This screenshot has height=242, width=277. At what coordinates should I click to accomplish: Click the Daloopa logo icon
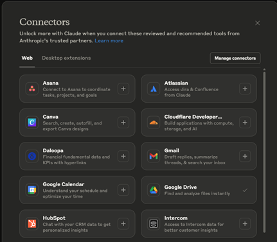pos(32,156)
